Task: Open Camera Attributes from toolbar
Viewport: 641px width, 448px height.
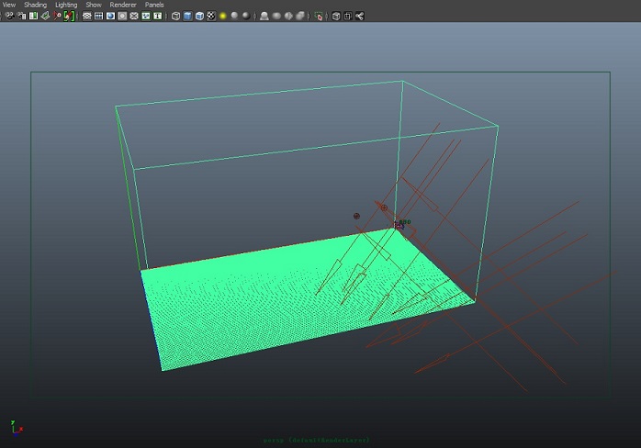Action: click(22, 16)
